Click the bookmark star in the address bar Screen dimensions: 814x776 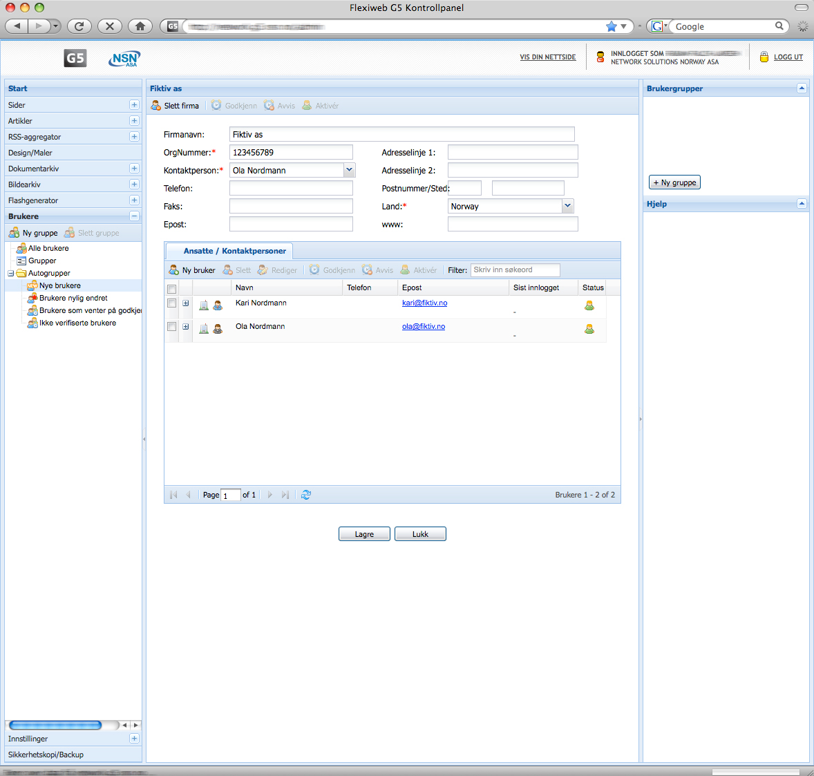point(611,26)
